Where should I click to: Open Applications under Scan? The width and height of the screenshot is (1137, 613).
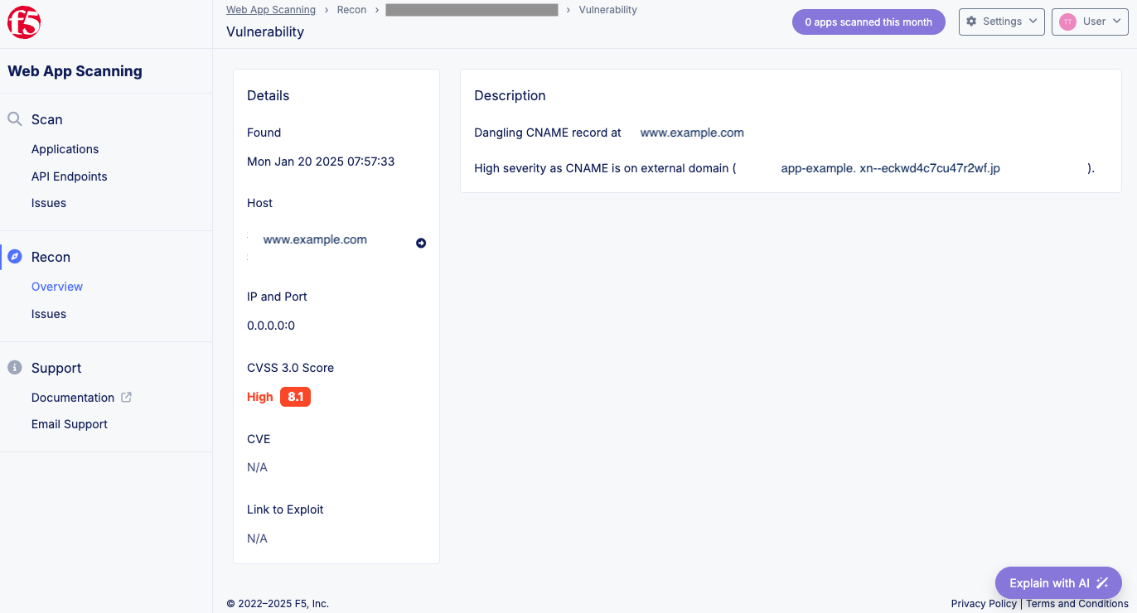pos(65,149)
